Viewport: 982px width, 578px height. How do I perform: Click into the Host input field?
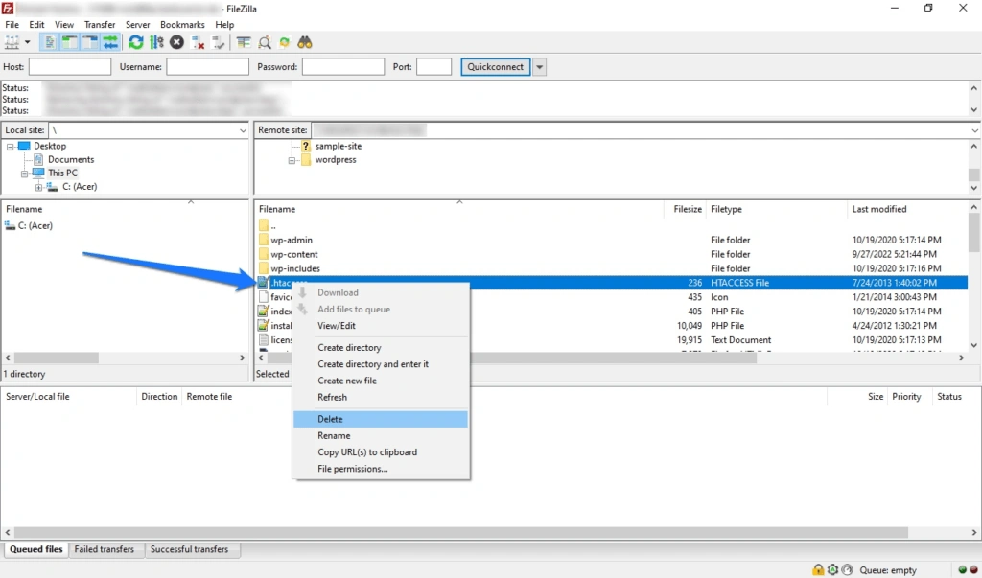(x=70, y=67)
